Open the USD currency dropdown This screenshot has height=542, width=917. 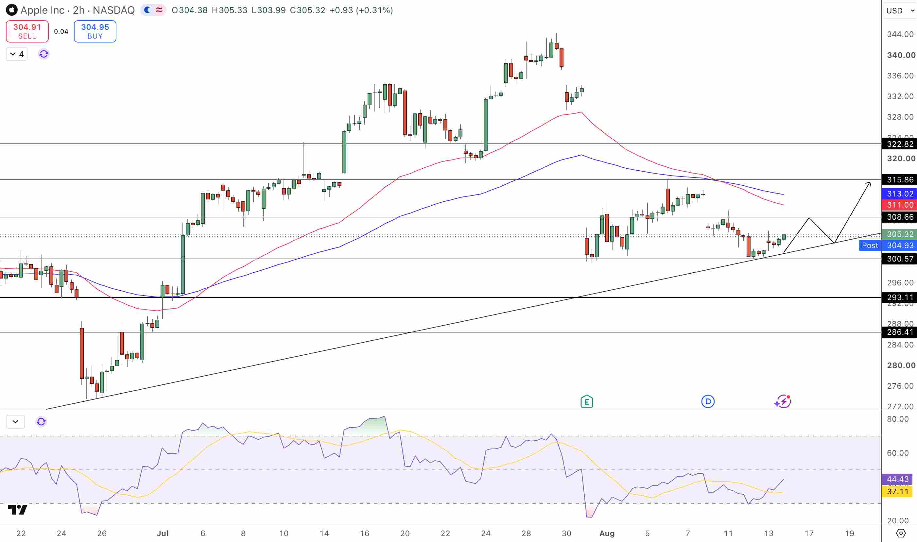pos(900,10)
